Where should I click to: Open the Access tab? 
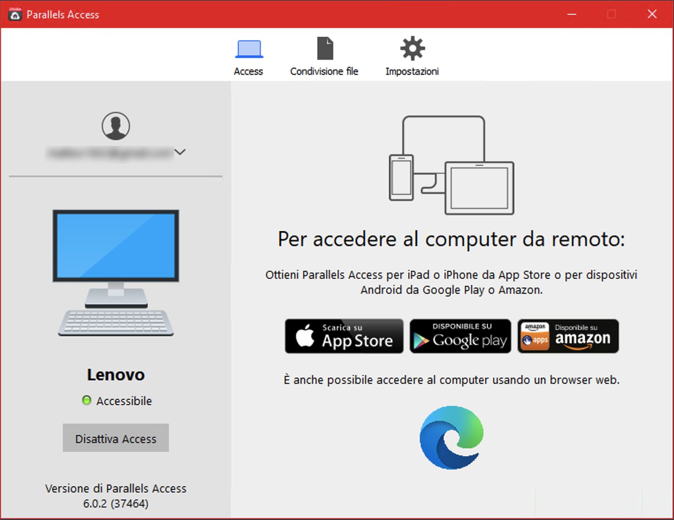249,58
